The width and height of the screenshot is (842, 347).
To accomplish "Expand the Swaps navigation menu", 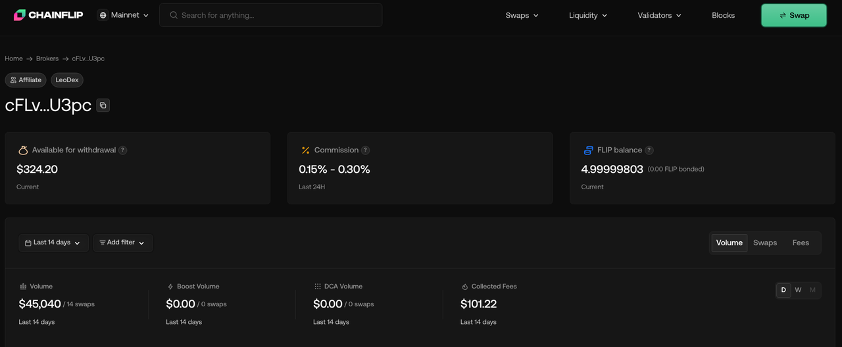I will click(x=522, y=15).
